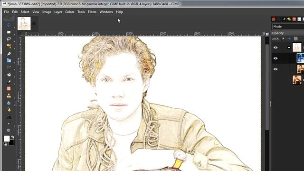Select the blue inverted layer thumbnail
The width and height of the screenshot is (304, 171).
click(300, 58)
